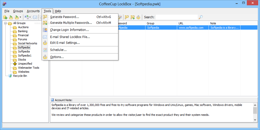Sort by the Note column header
This screenshot has width=260, height=130.
click(225, 23)
